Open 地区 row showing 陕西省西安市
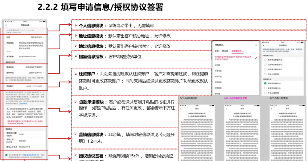This screenshot has height=161, width=307. [x=25, y=37]
